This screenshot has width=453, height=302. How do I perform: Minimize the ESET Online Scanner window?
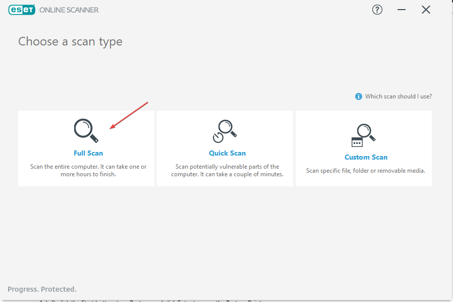[x=401, y=10]
